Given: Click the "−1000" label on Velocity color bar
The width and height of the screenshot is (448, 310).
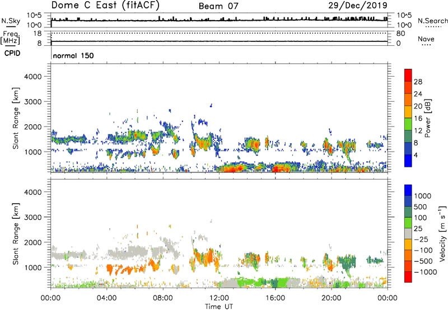Looking at the screenshot, I should point(426,272).
